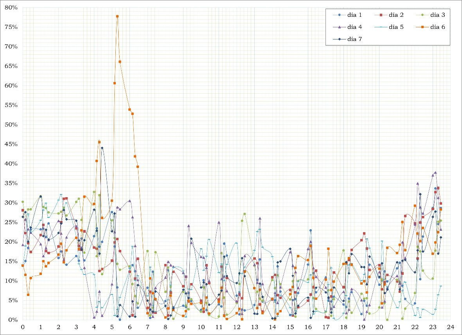Click the día 5 teal dash legend marker

pyautogui.click(x=381, y=27)
